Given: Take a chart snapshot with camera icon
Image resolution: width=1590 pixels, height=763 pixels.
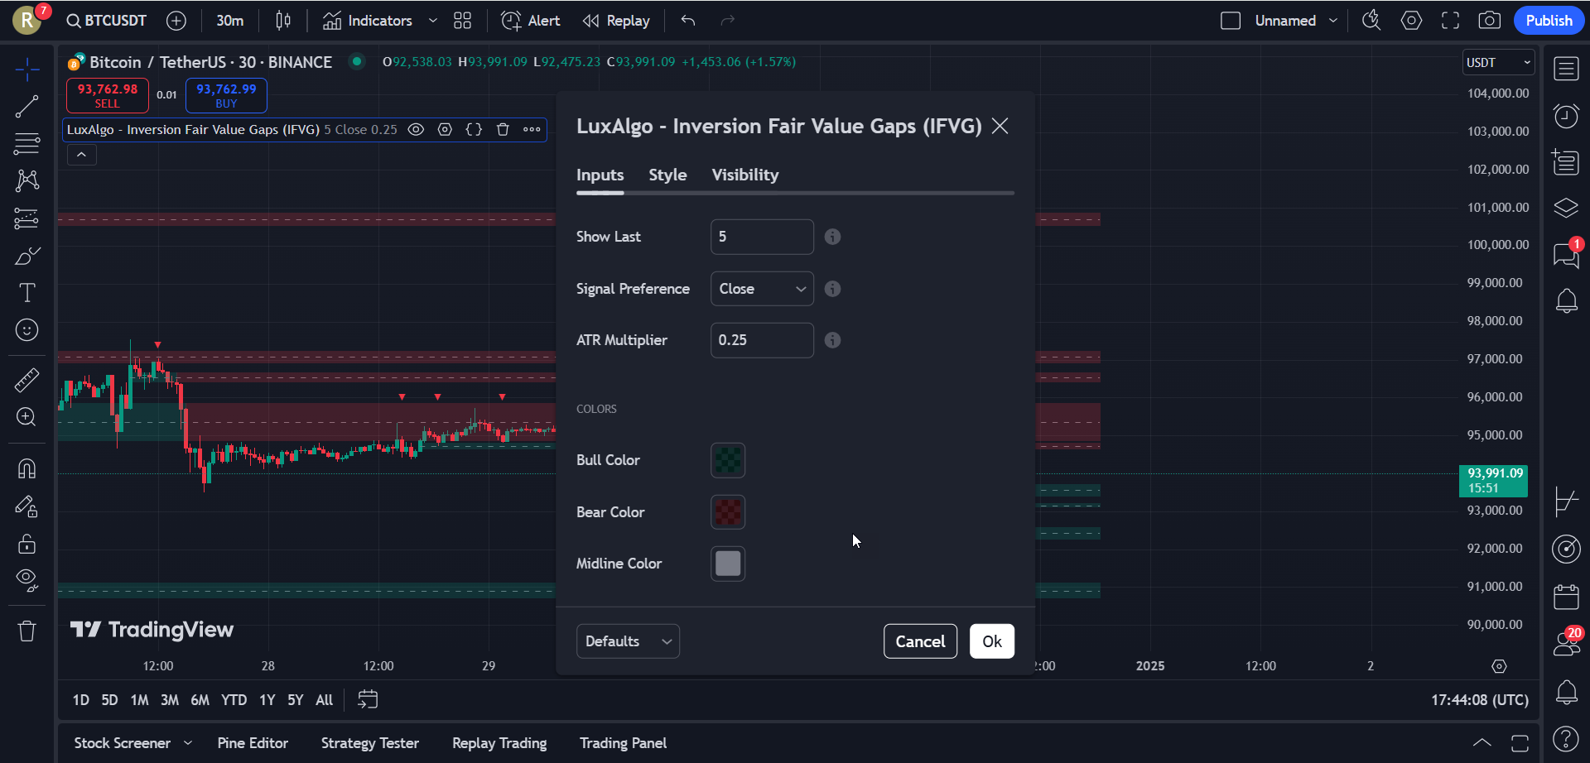Looking at the screenshot, I should point(1489,21).
